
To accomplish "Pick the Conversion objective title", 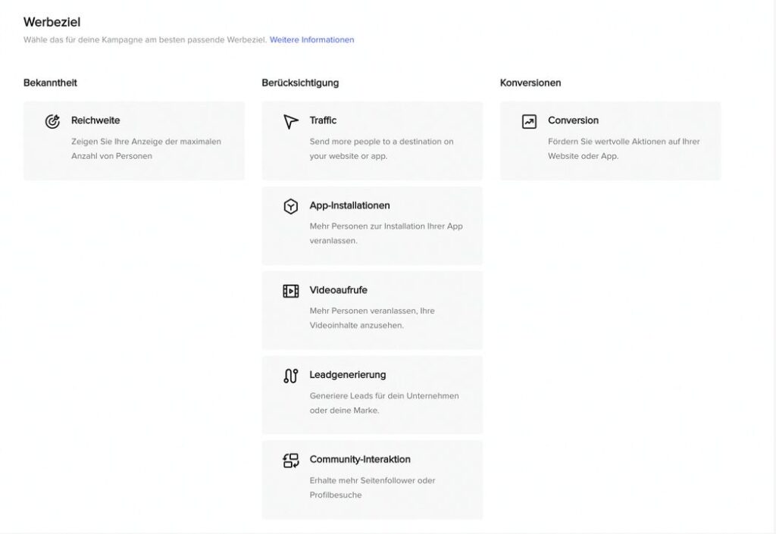I will (x=573, y=120).
